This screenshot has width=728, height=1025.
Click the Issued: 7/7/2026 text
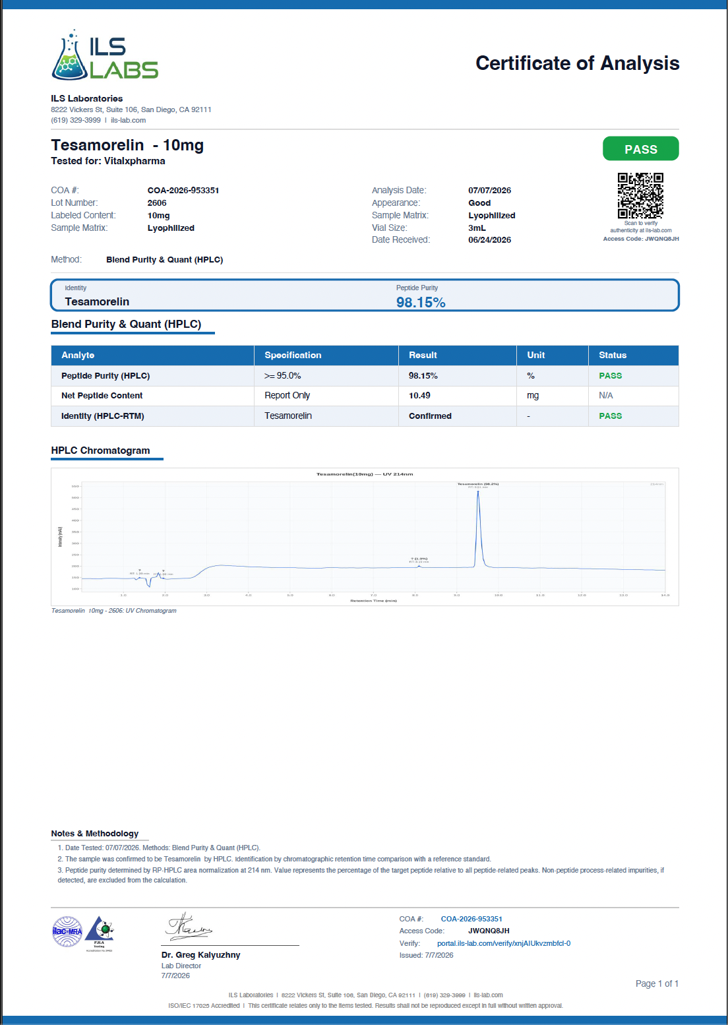click(x=426, y=956)
